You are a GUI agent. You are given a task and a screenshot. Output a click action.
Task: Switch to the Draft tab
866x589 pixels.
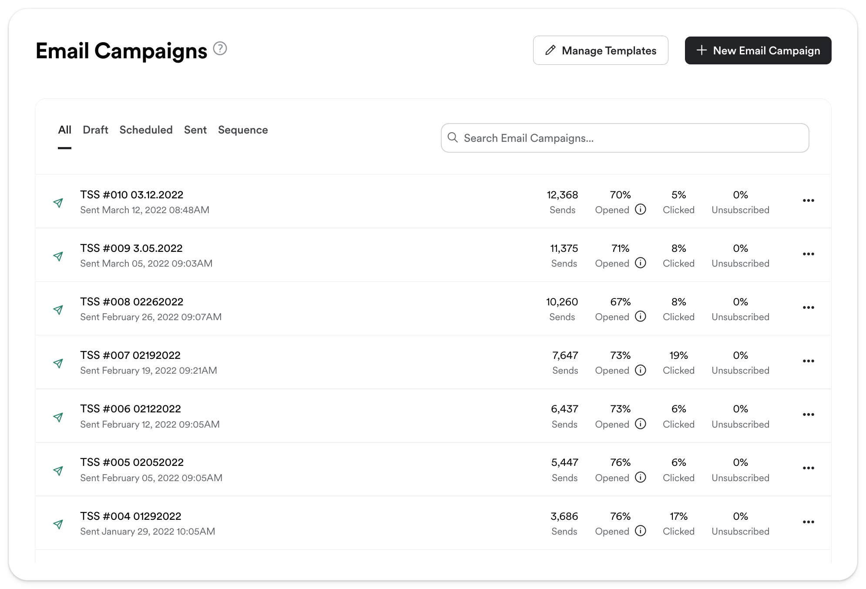point(95,130)
